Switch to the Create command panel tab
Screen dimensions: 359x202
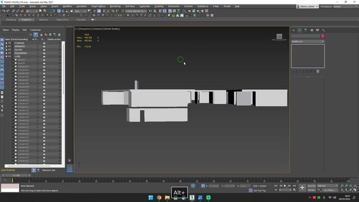pos(293,30)
